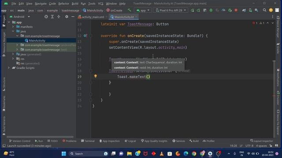The height and width of the screenshot is (158, 282).
Task: Open the Build menu
Action: coord(75,4)
